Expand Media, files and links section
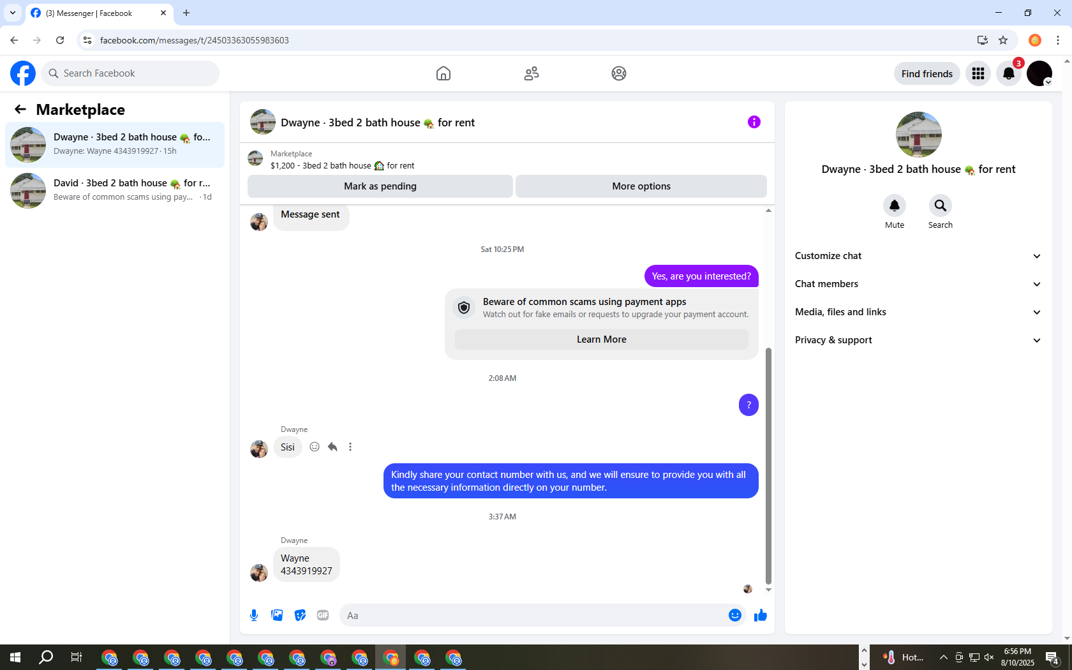This screenshot has width=1072, height=670. [919, 312]
